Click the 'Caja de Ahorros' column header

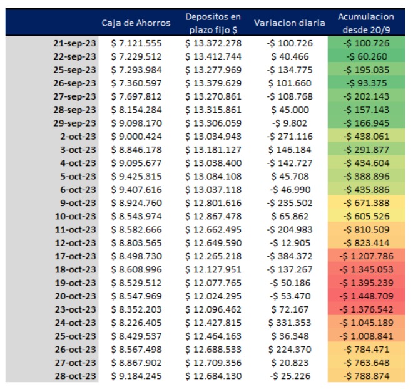pos(136,23)
